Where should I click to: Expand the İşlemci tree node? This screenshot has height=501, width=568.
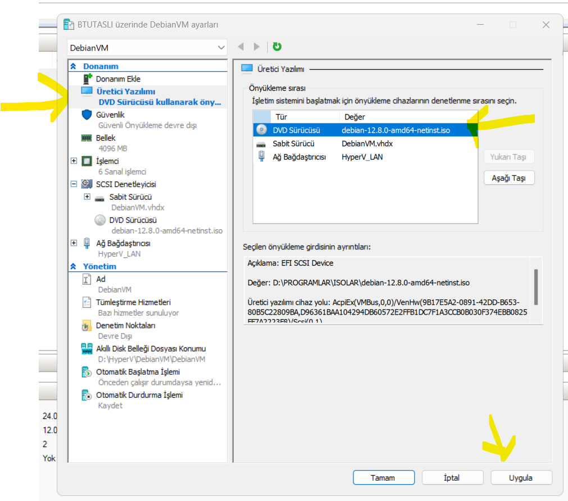click(74, 161)
